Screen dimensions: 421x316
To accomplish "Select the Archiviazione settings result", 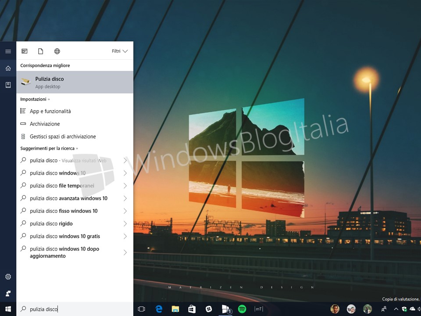I will (45, 124).
